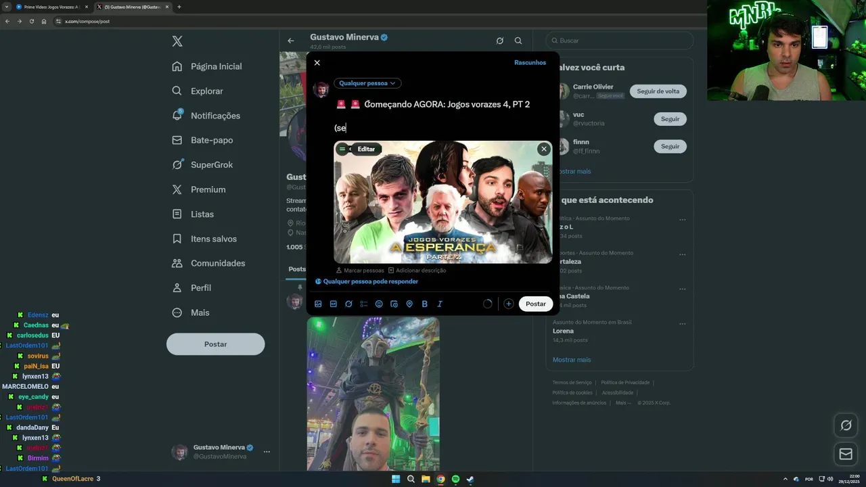
Task: Open Premium in sidebar
Action: 199,189
